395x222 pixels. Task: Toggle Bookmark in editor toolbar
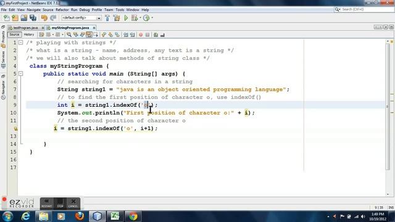(x=117, y=35)
